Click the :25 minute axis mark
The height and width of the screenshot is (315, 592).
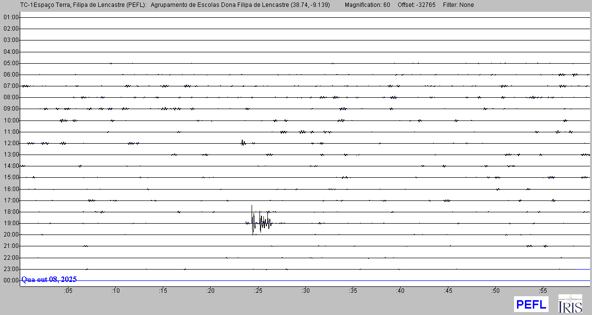point(258,290)
